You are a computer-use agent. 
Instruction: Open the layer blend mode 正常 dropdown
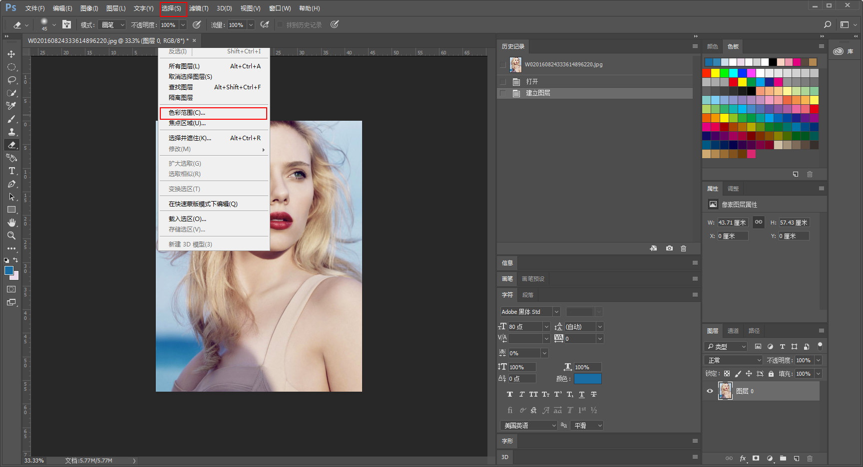coord(734,360)
